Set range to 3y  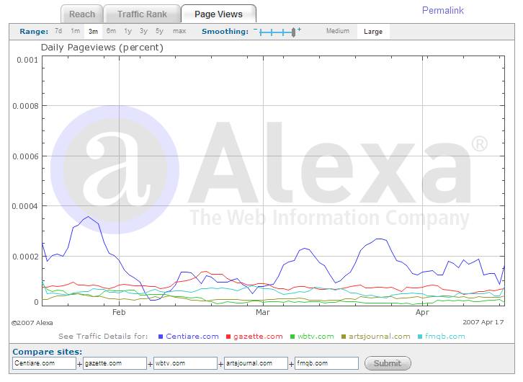click(143, 31)
